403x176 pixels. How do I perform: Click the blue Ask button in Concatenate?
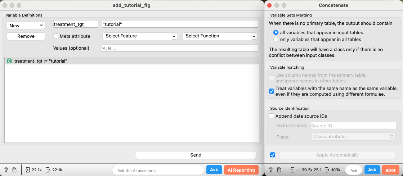[372, 170]
